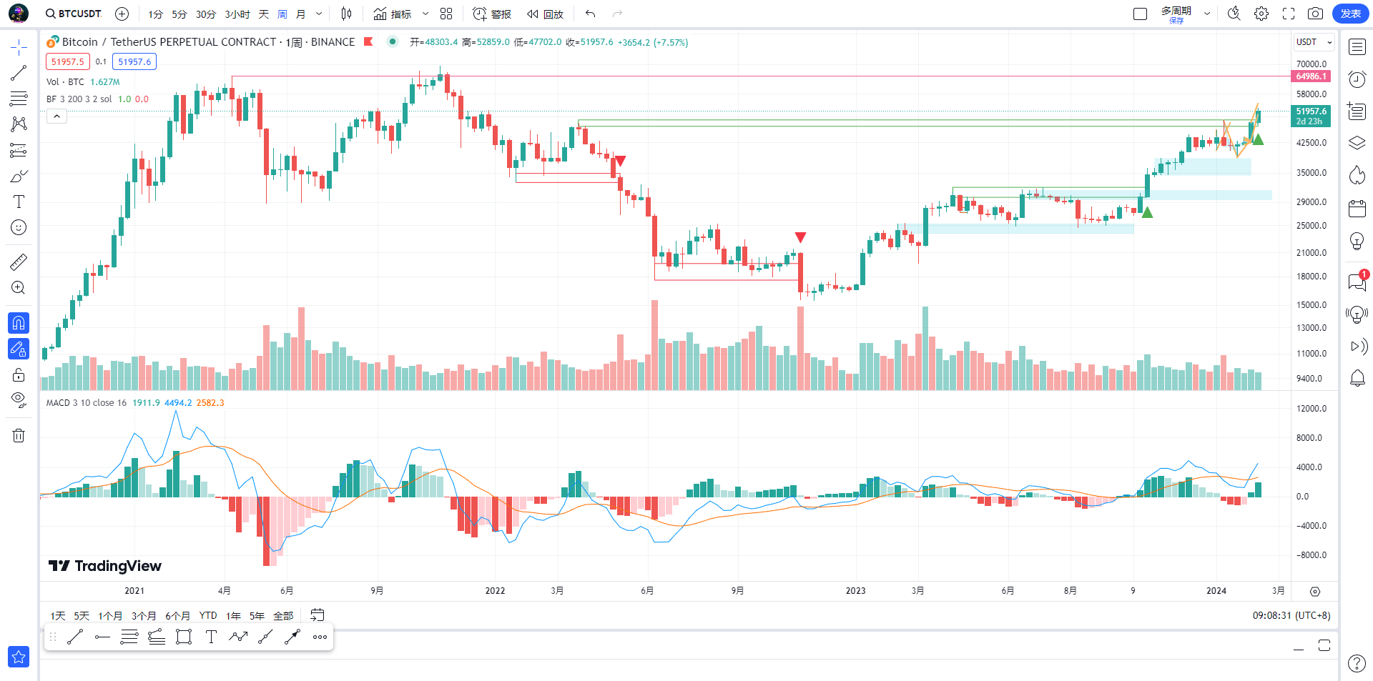Open the layout grid selector

[x=446, y=14]
